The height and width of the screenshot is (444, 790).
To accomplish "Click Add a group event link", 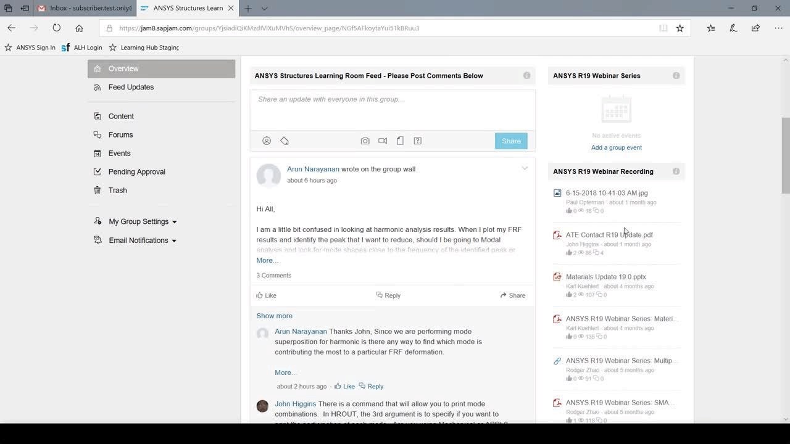I will click(617, 147).
